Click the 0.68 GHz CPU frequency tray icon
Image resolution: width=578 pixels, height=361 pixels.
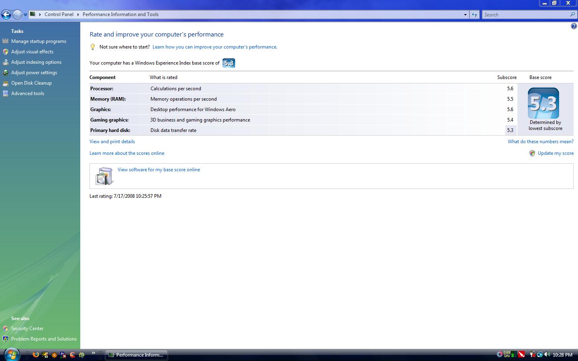tap(507, 355)
